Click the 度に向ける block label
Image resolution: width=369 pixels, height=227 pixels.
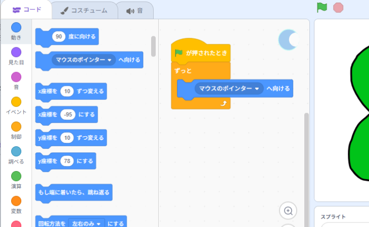(82, 36)
